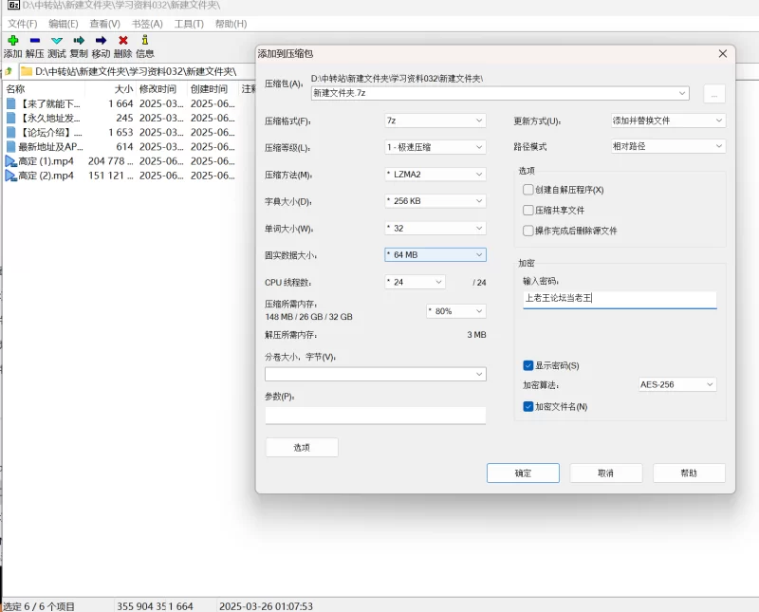
Task: Click status bar date 2025-03-26 01:07:53
Action: point(266,606)
